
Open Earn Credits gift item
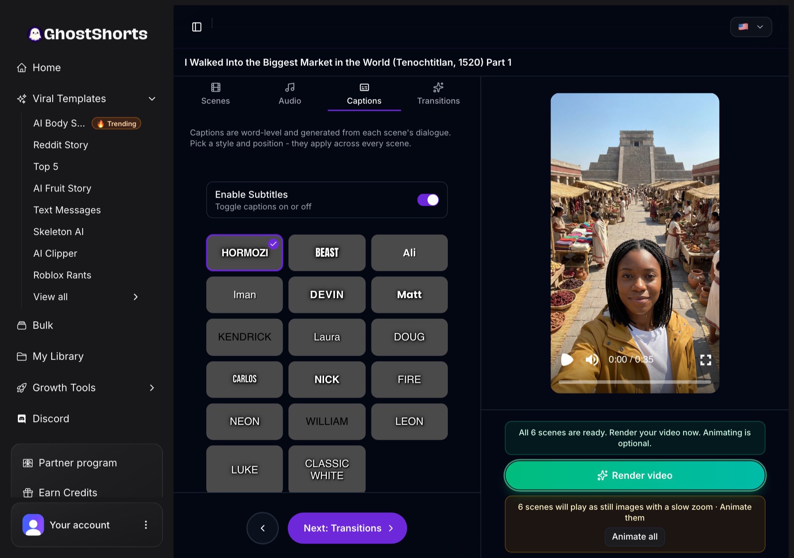pos(60,493)
